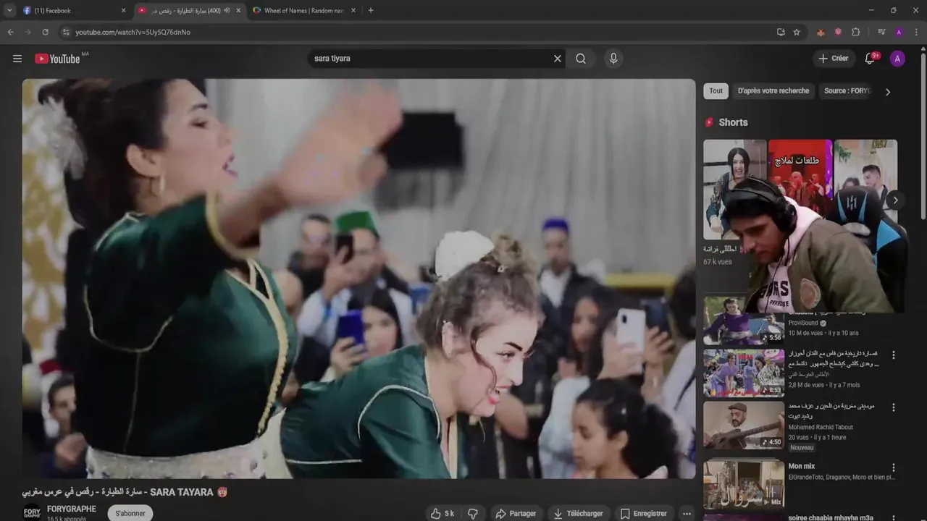Click the video player to pause
The image size is (927, 521).
coord(358,279)
